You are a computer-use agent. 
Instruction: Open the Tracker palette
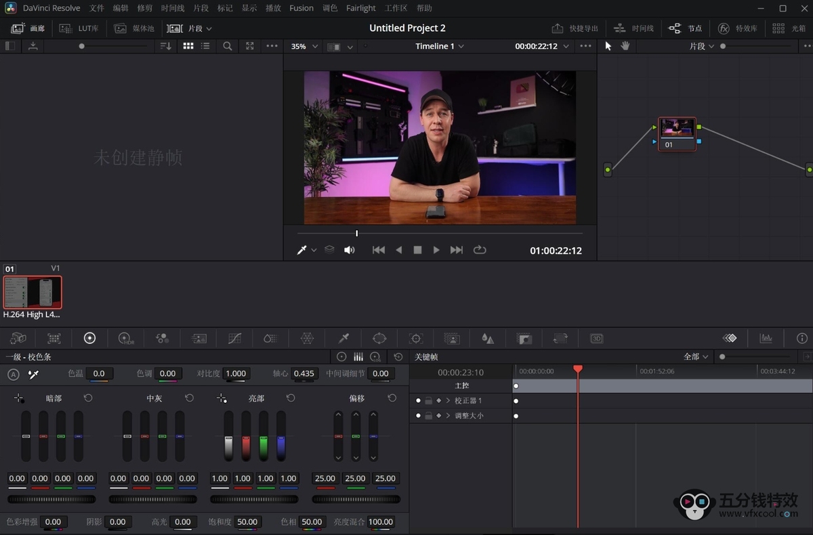[x=416, y=339]
